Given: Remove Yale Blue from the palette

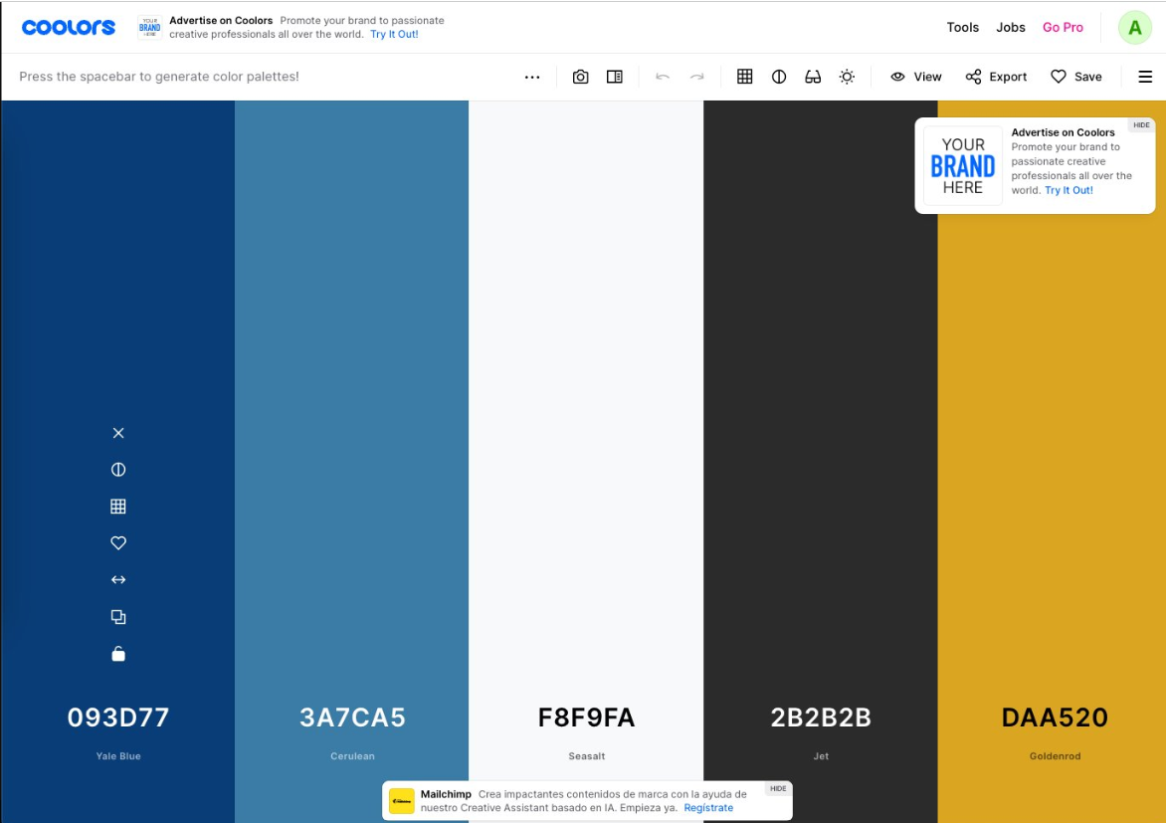Looking at the screenshot, I should [118, 432].
